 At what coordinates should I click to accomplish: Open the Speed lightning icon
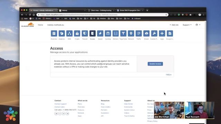point(100,33)
